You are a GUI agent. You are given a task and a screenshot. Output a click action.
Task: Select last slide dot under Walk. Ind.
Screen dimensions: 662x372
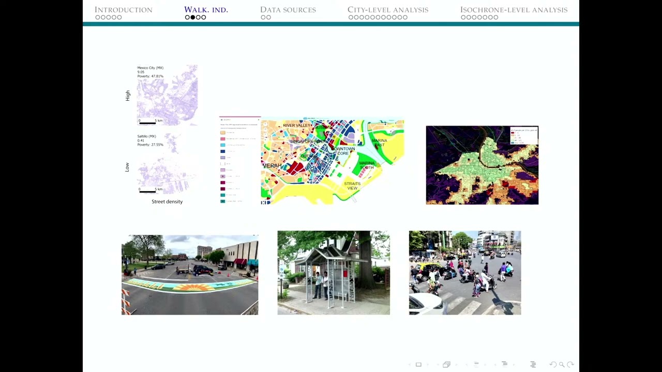(x=204, y=18)
